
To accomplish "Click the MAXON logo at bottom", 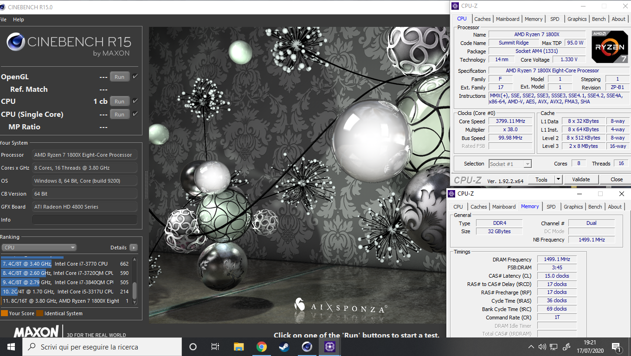I will [36, 331].
